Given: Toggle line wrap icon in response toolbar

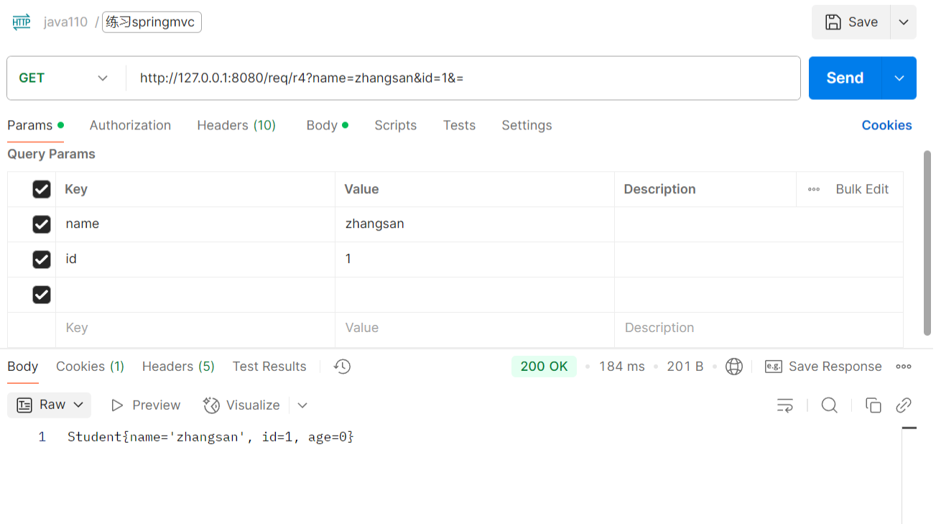Looking at the screenshot, I should (785, 405).
